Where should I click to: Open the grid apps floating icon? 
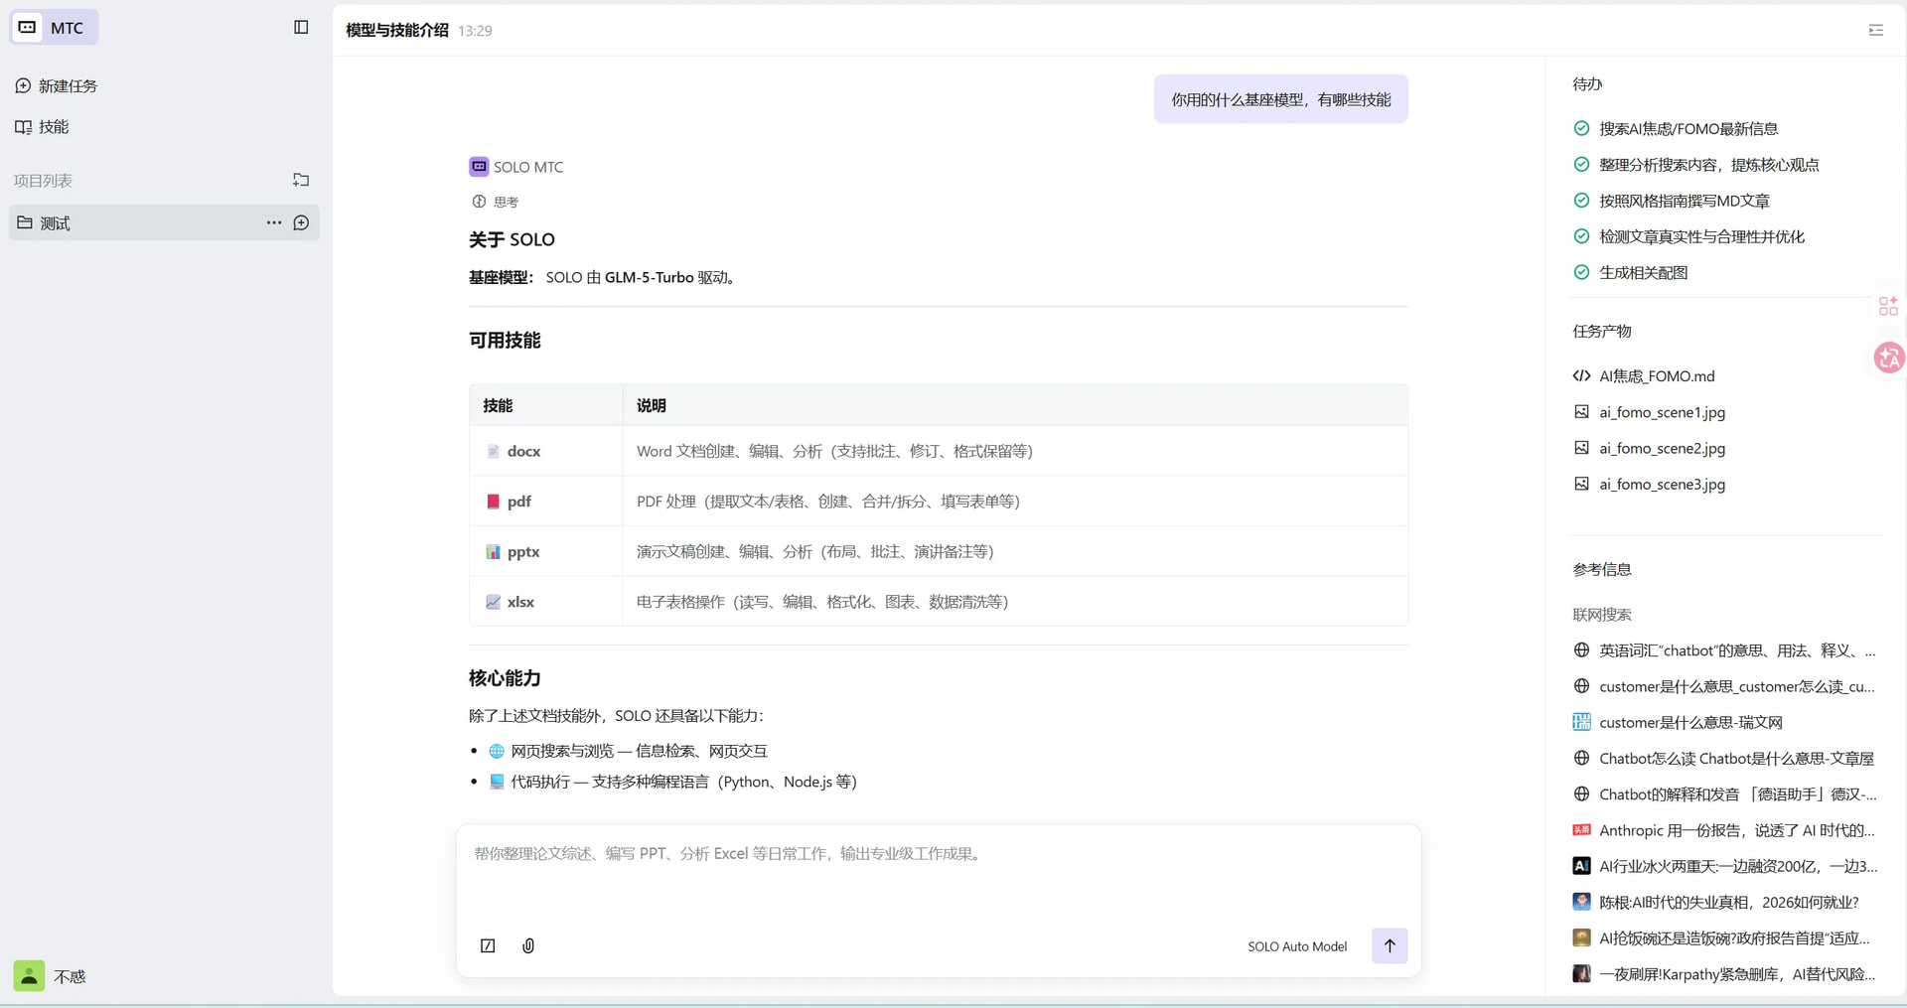click(1888, 306)
